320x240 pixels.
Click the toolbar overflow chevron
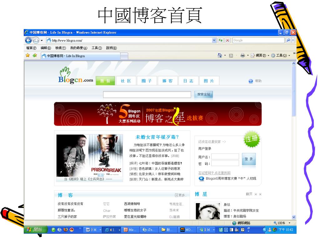[x=294, y=53]
